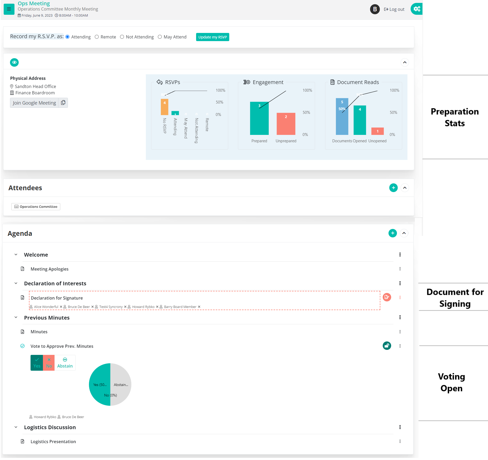Click the vote check-circle icon
This screenshot has width=488, height=460.
coord(23,346)
